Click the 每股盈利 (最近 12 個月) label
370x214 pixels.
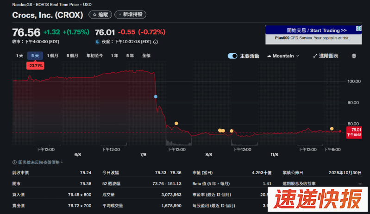click(x=213, y=206)
